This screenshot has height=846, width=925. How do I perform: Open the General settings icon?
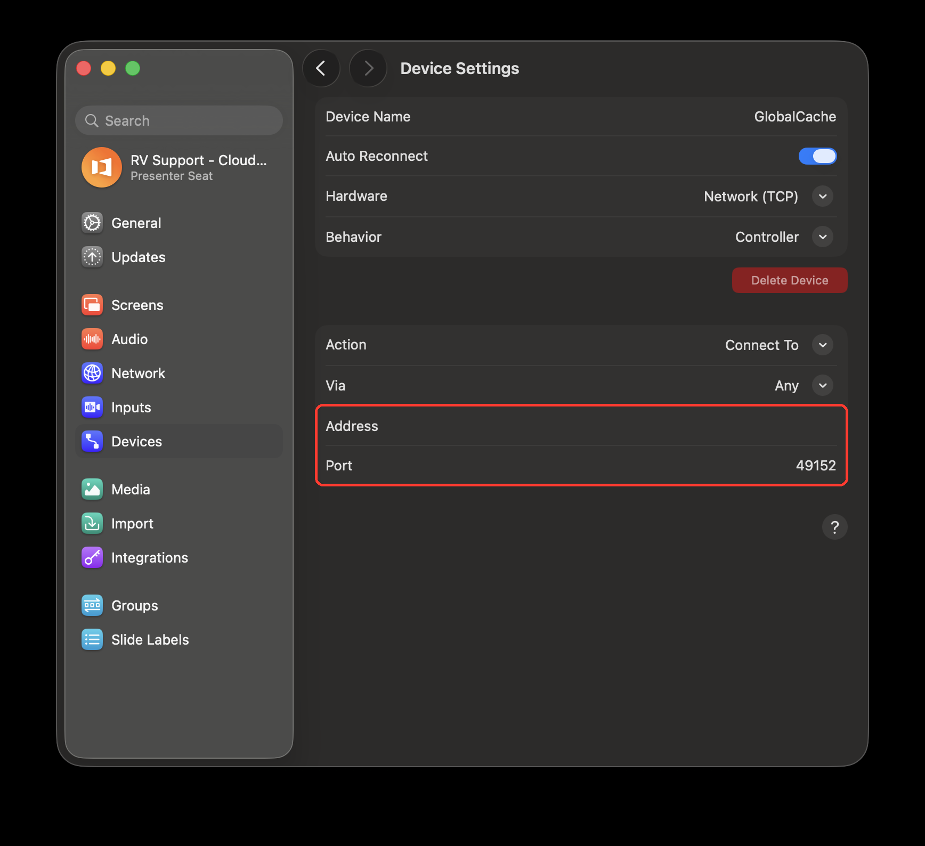pos(92,223)
